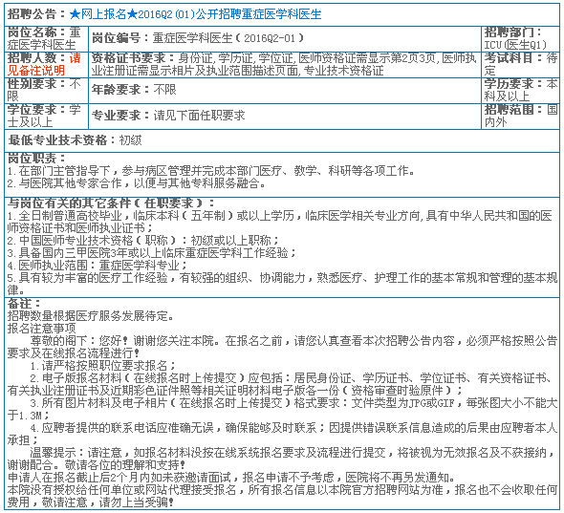The image size is (564, 513).
Task: Click the 性别要求 不限 cell
Action: (x=47, y=91)
